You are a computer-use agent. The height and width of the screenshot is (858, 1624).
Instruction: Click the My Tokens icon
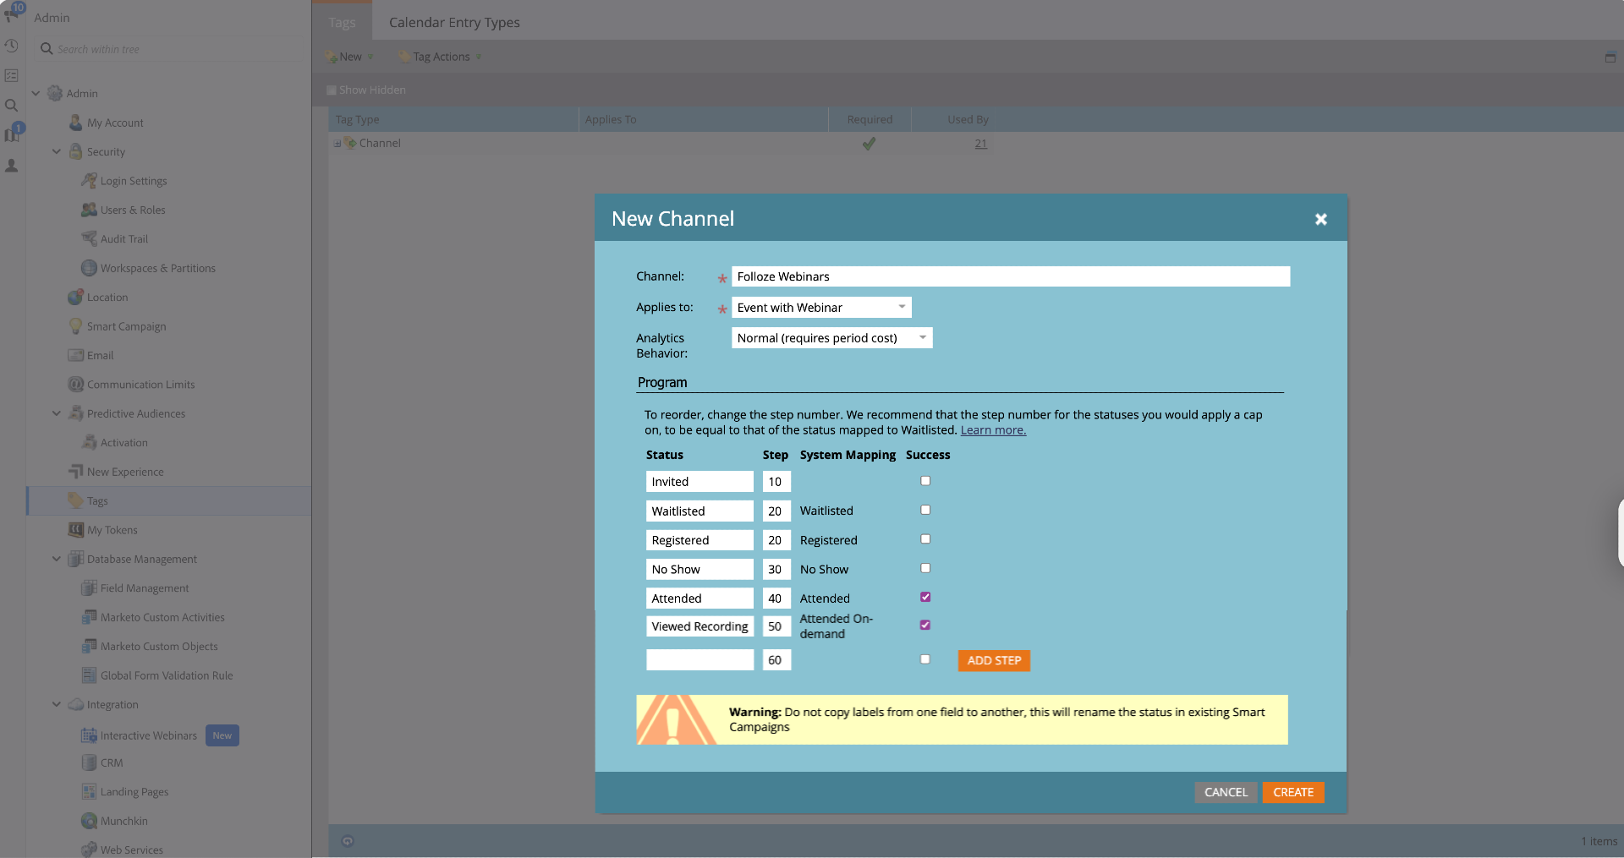click(75, 530)
